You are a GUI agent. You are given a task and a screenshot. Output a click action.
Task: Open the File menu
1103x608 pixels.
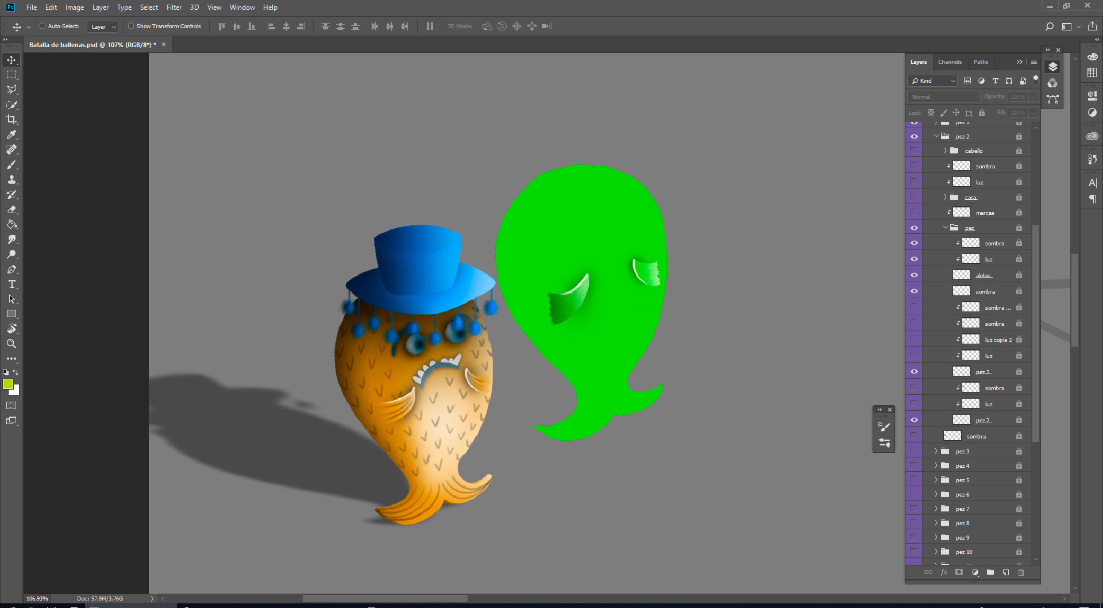(32, 7)
